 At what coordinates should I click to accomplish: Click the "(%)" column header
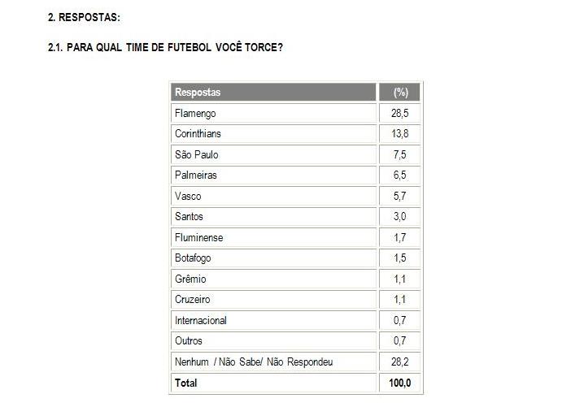[400, 93]
